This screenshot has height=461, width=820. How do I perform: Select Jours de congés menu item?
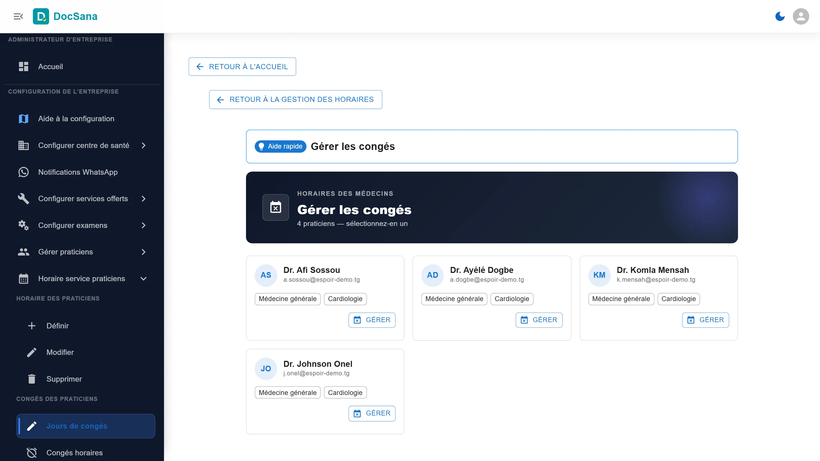[x=86, y=426]
